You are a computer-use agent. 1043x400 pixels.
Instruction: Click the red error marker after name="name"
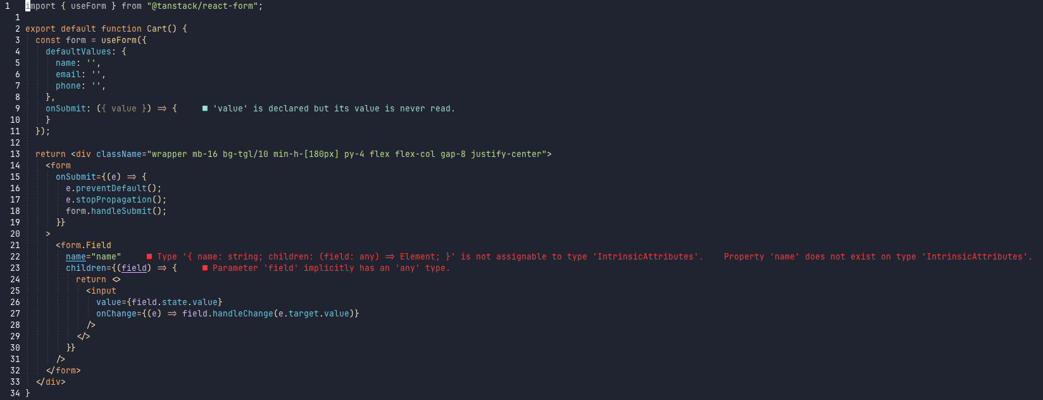pyautogui.click(x=149, y=256)
